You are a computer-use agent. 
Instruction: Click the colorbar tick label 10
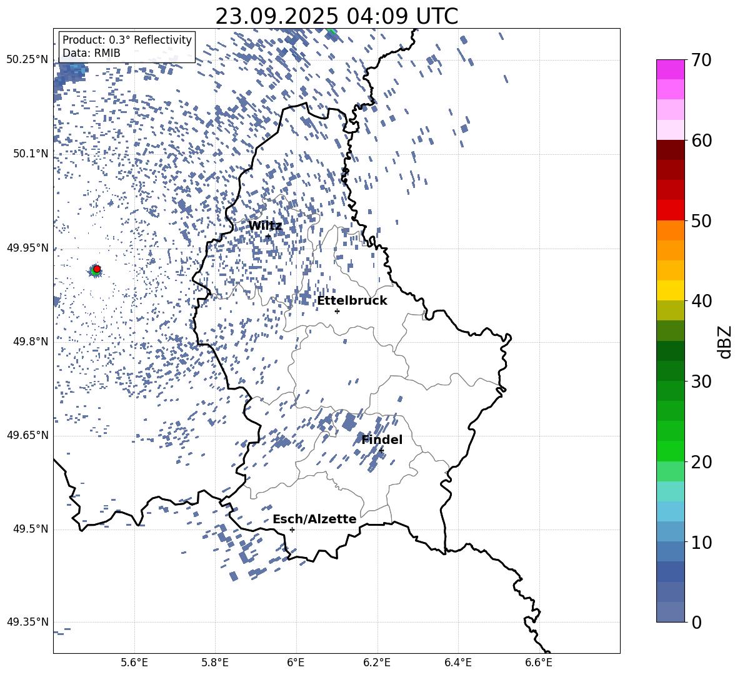point(702,542)
